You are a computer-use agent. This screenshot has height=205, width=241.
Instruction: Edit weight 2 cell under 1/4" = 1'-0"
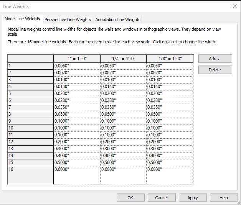point(124,73)
